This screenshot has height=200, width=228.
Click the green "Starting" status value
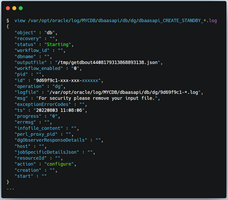(58, 44)
